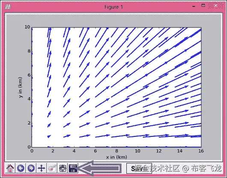Click x-axis tick label 14
This screenshot has height=178, width=227.
[x=180, y=151]
